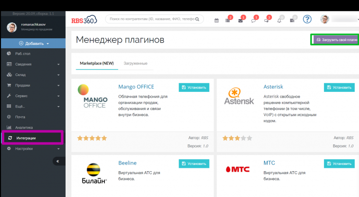Screen dimensions: 359x197
Task: Expand Продажи menu in sidebar
Action: [33, 85]
